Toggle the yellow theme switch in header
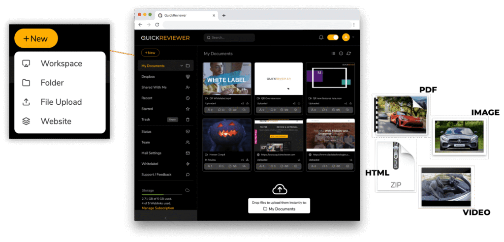The height and width of the screenshot is (242, 504). pos(333,37)
